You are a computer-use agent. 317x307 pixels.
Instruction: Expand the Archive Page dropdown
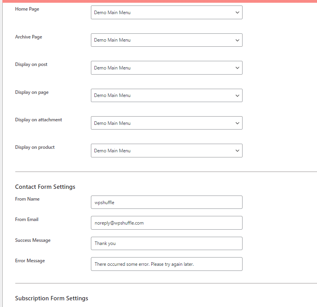[x=167, y=40]
